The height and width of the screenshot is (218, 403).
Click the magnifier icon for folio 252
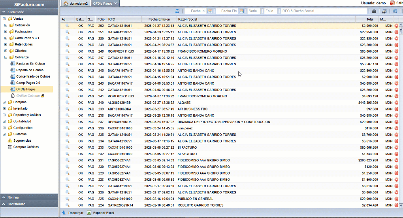[x=68, y=26]
